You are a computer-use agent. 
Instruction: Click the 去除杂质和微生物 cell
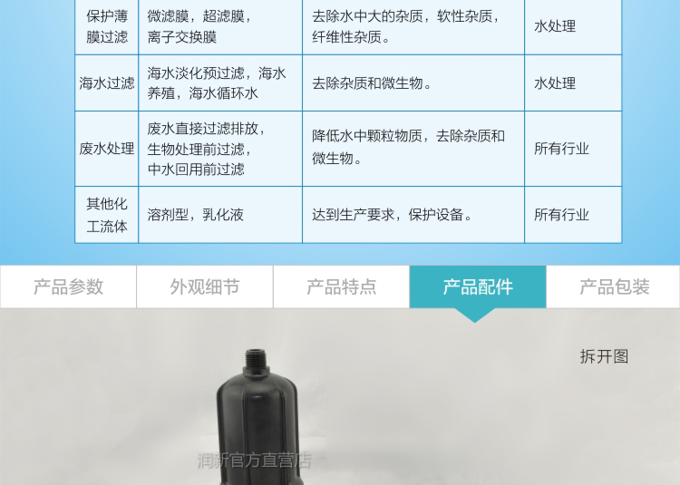(x=372, y=83)
